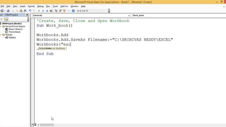Image resolution: width=226 pixels, height=127 pixels.
Task: Select the VBAProject (Book1) root node
Action: [x=12, y=24]
